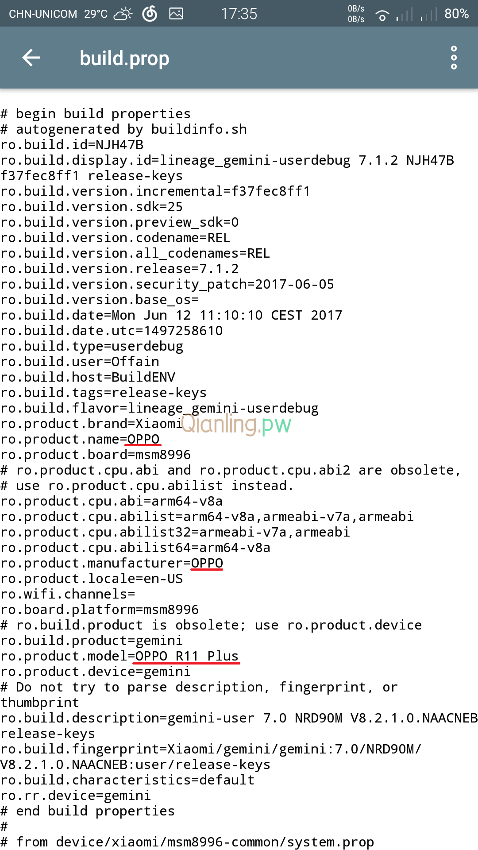Tap the 80% battery indicator
This screenshot has height=850, width=478.
pyautogui.click(x=456, y=14)
